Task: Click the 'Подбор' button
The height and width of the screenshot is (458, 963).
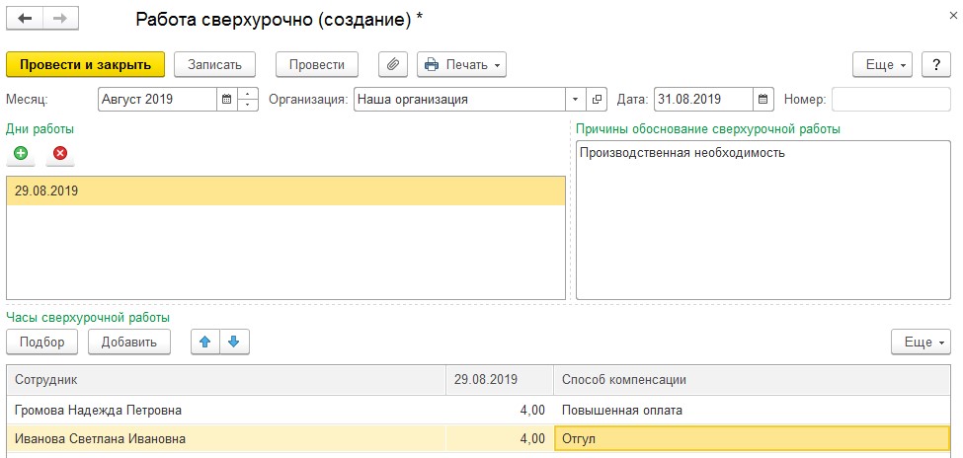Action: pyautogui.click(x=42, y=343)
